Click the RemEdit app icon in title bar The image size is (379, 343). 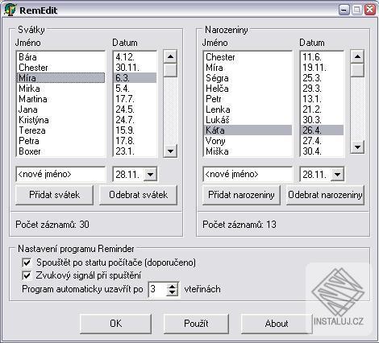point(10,10)
